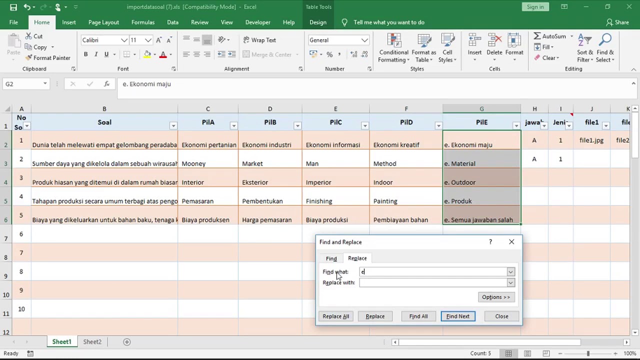Open the General number format dropdown

point(364,40)
